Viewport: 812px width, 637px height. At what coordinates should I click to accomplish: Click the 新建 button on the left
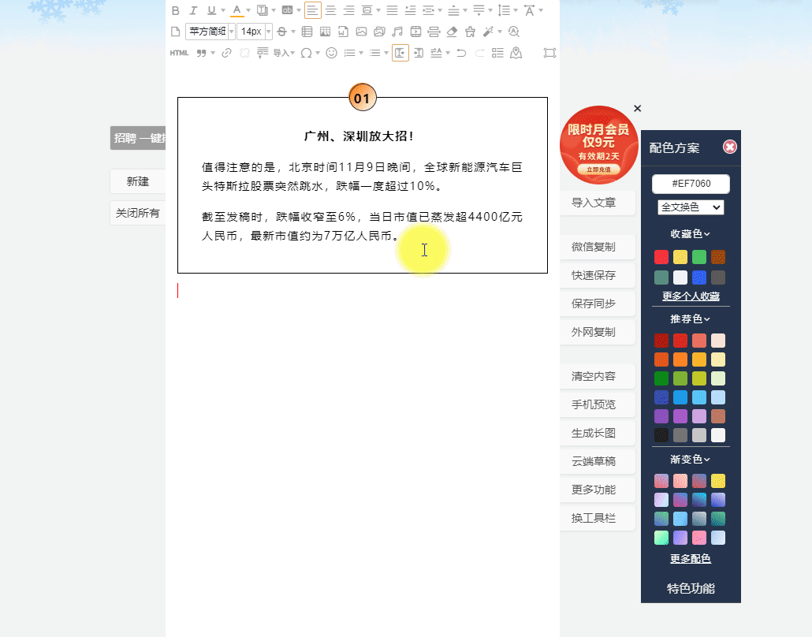coord(138,182)
